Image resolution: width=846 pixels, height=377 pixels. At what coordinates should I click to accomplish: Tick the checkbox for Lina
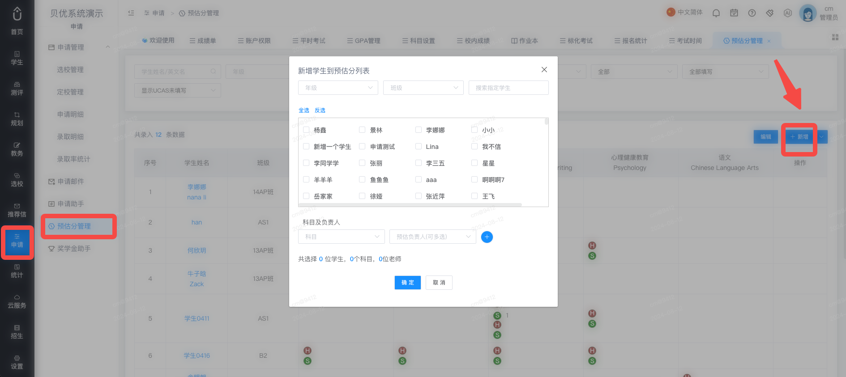click(x=419, y=146)
